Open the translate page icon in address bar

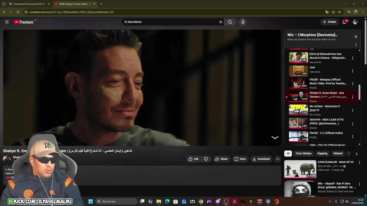point(327,12)
